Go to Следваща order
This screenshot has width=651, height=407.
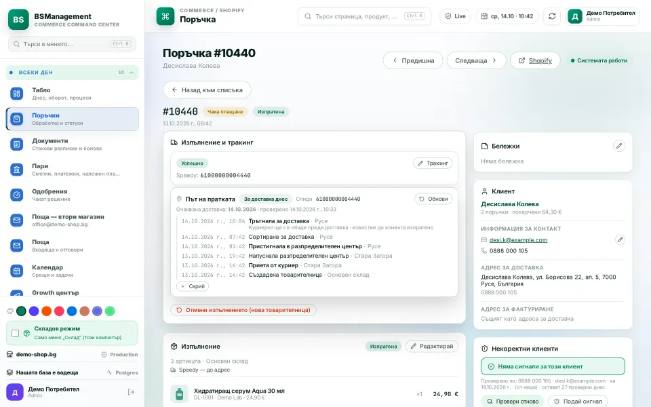[x=476, y=60]
